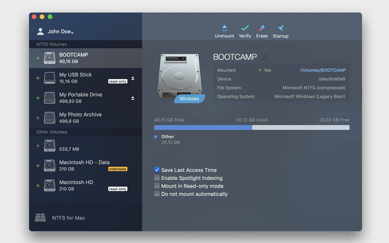Open the John Doe account dropdown

(x=61, y=31)
